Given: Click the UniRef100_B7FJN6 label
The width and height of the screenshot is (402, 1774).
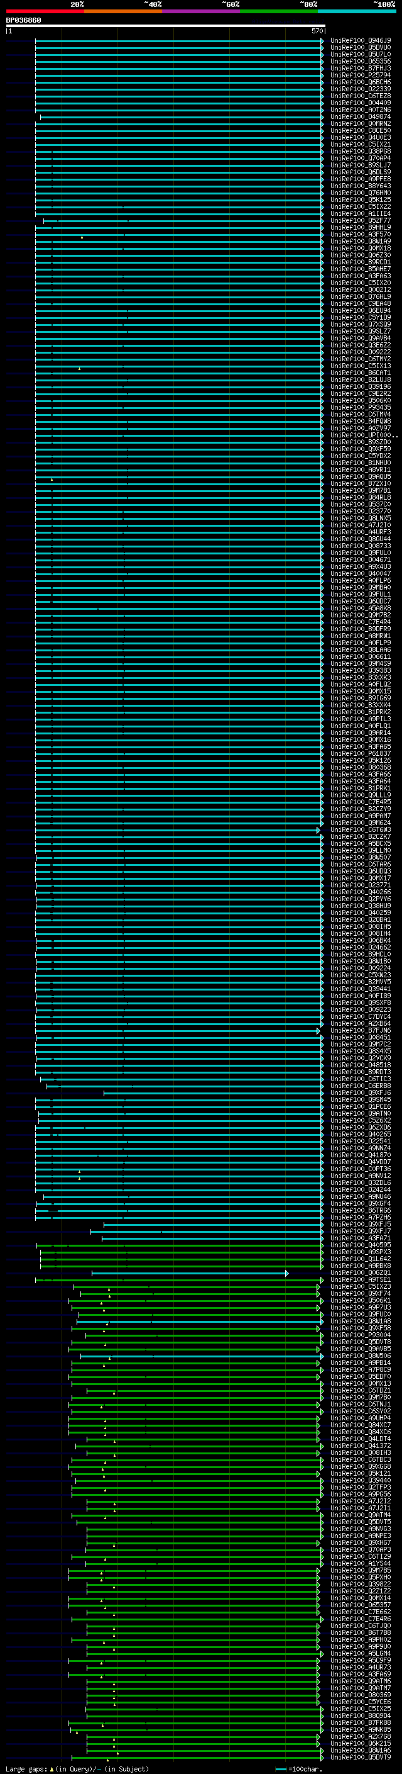Looking at the screenshot, I should coord(361,1031).
